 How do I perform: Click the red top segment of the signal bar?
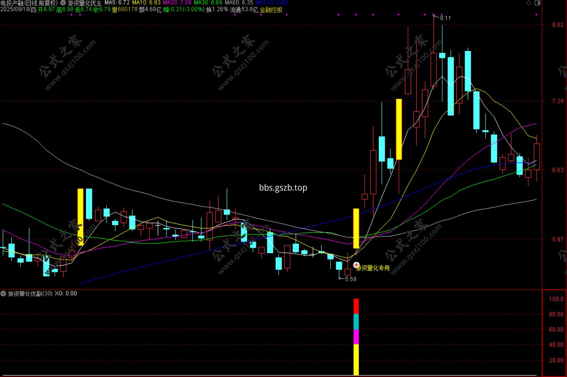(x=356, y=306)
